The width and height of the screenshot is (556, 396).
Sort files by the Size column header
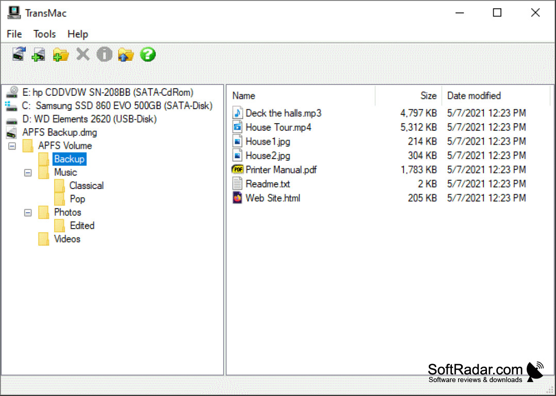[x=409, y=96]
